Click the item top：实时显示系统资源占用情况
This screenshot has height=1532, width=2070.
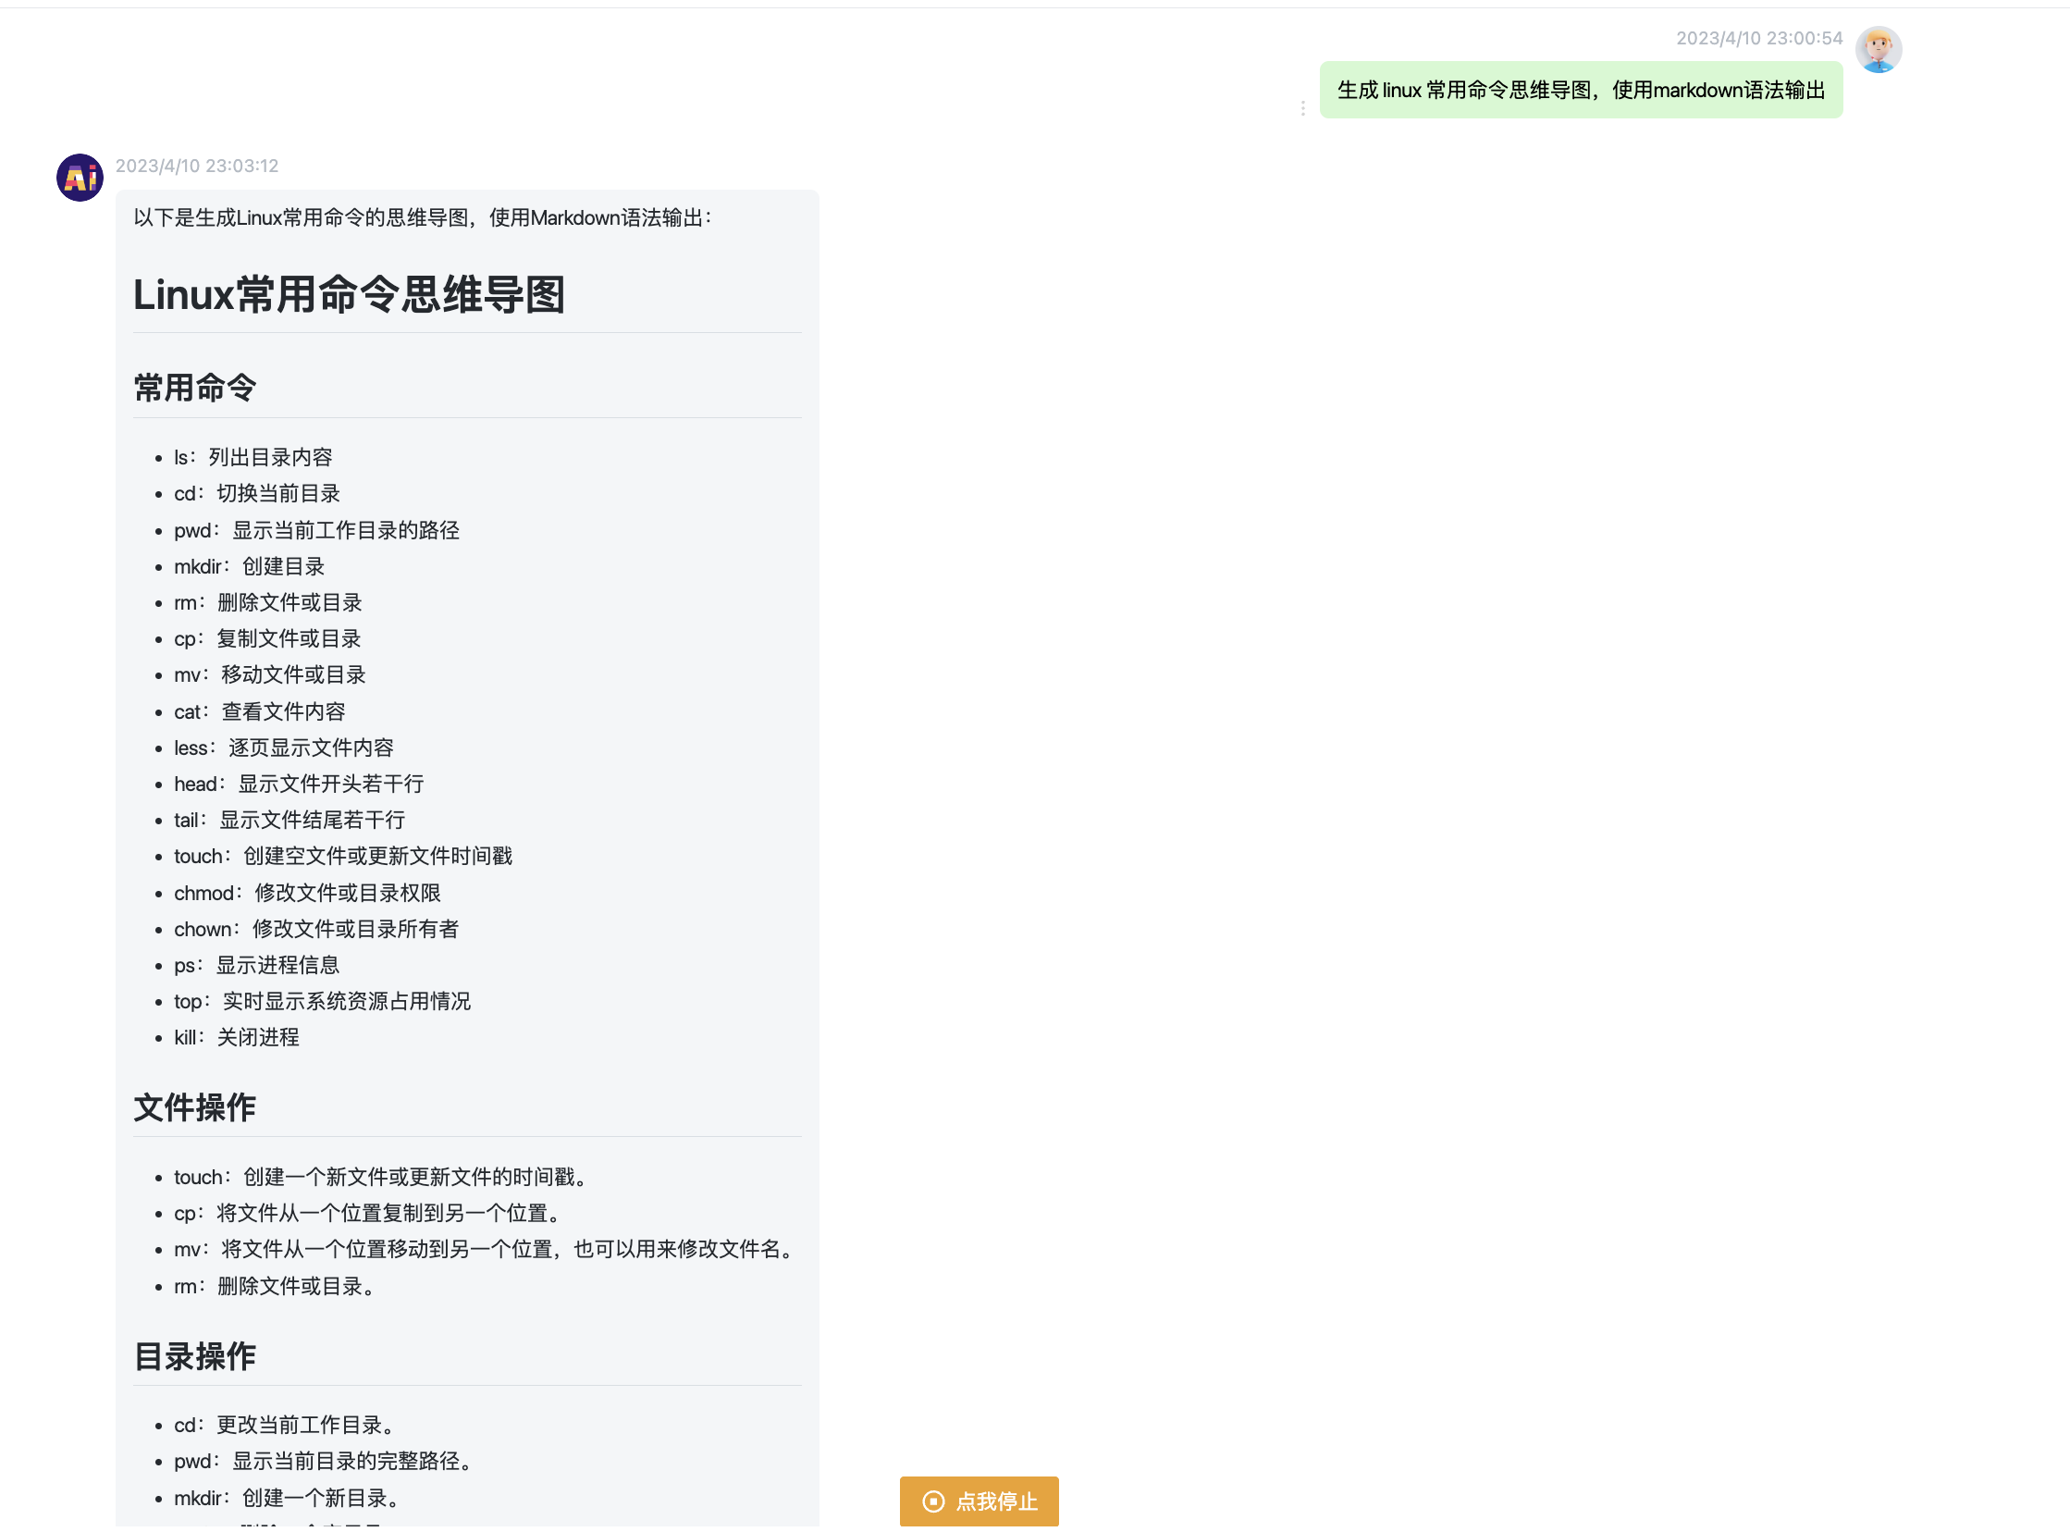322,1001
